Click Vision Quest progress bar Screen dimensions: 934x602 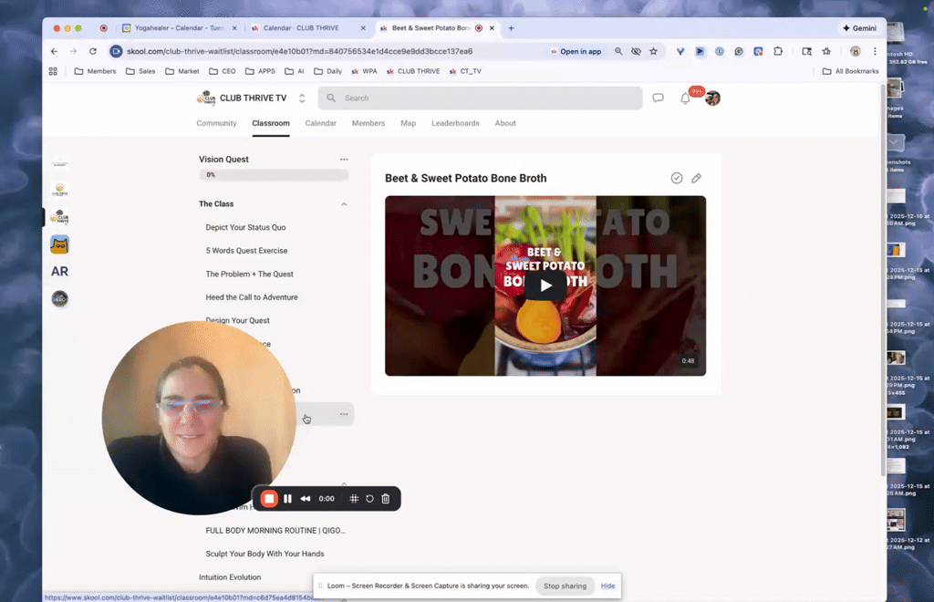[274, 175]
